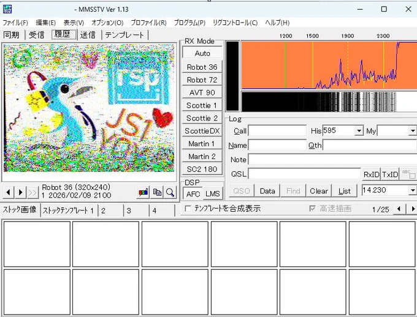Select Robot 36 RX mode
The width and height of the screenshot is (417, 317).
coord(202,67)
